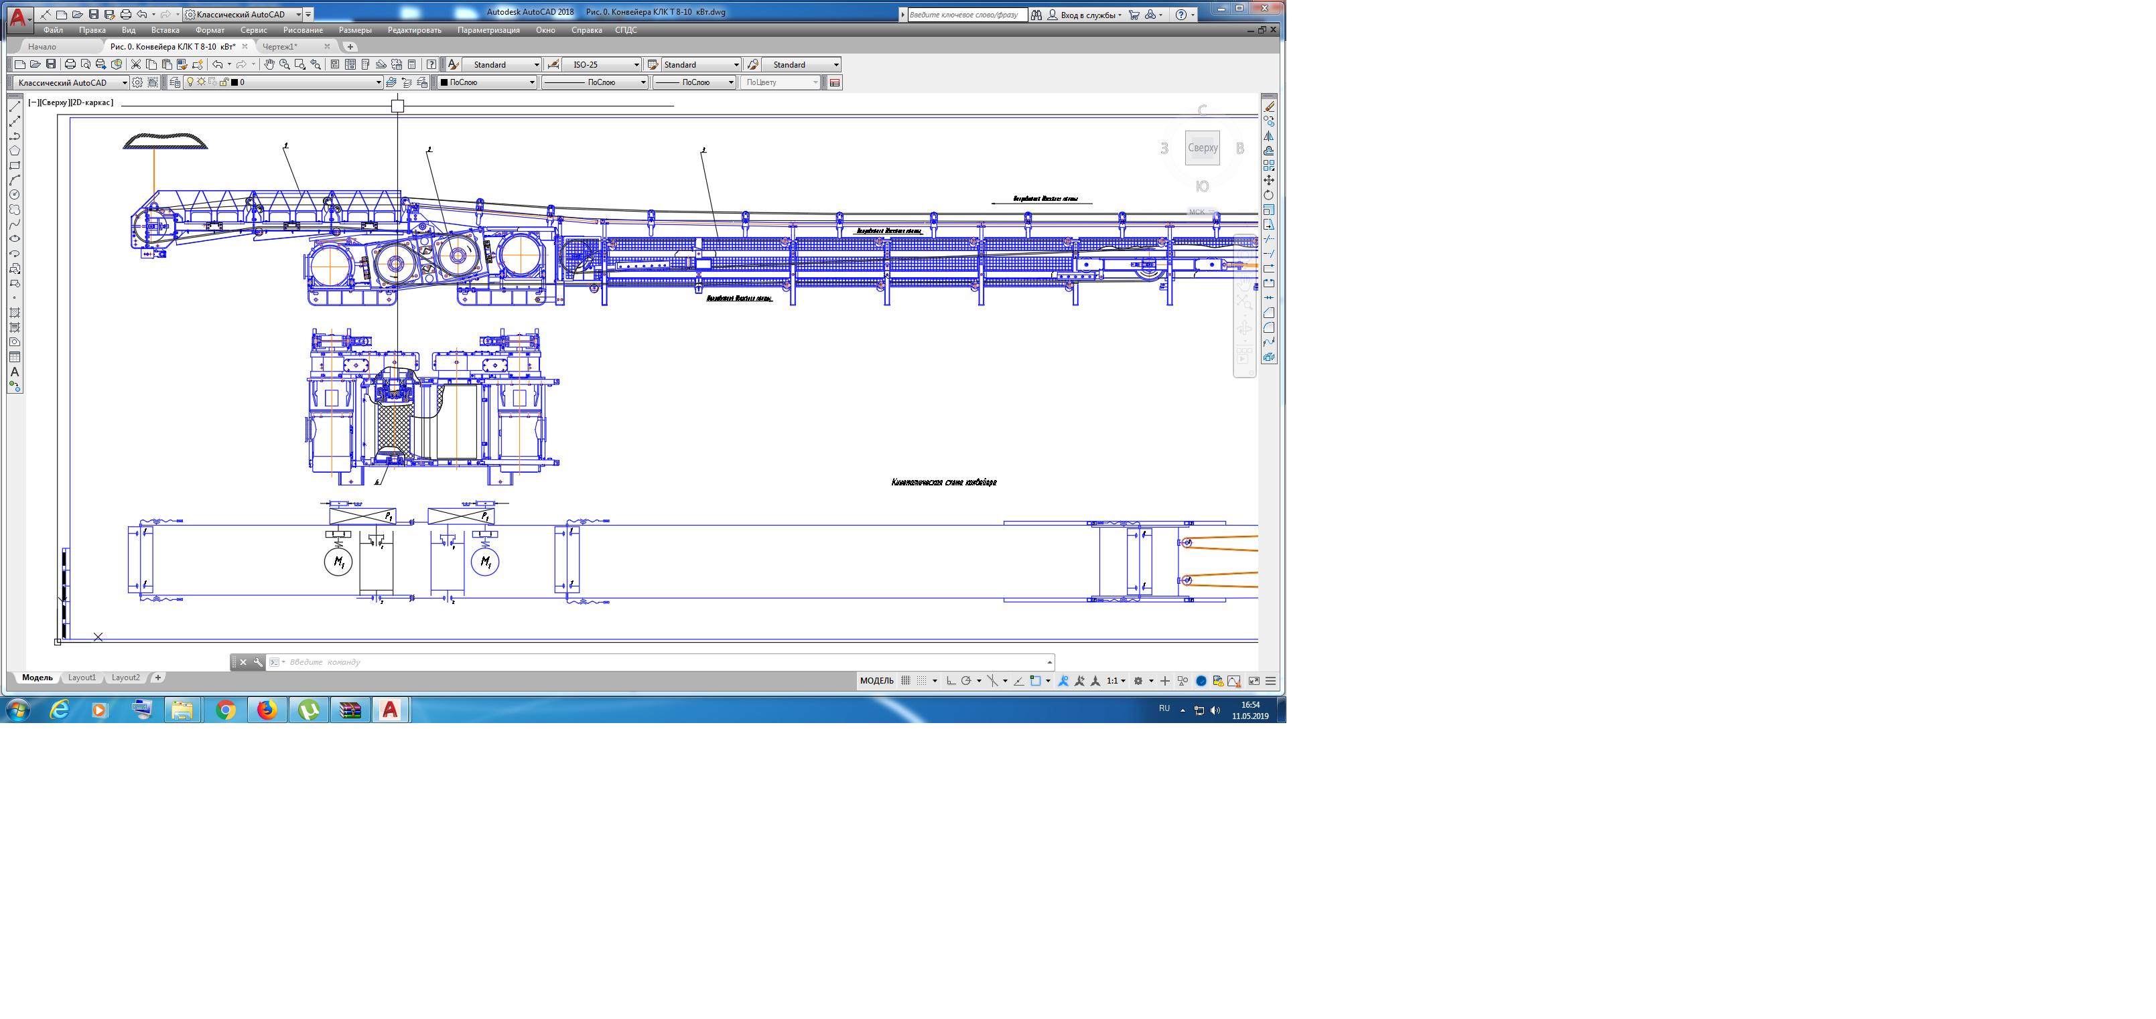Viewport: 2156px width, 1019px height.
Task: Expand the ISO-25 dimension style dropdown
Action: (636, 64)
